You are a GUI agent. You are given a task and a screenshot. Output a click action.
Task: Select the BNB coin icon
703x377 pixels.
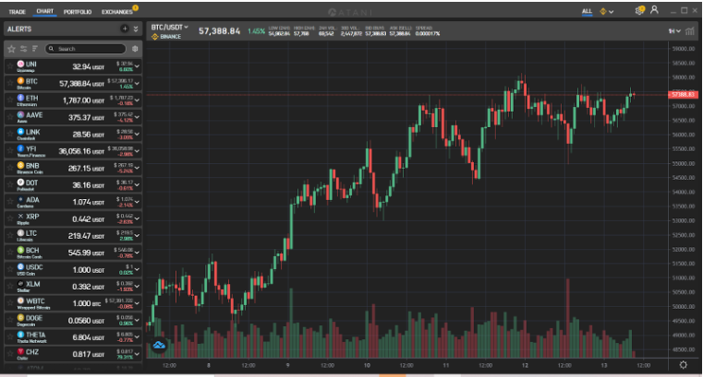20,166
